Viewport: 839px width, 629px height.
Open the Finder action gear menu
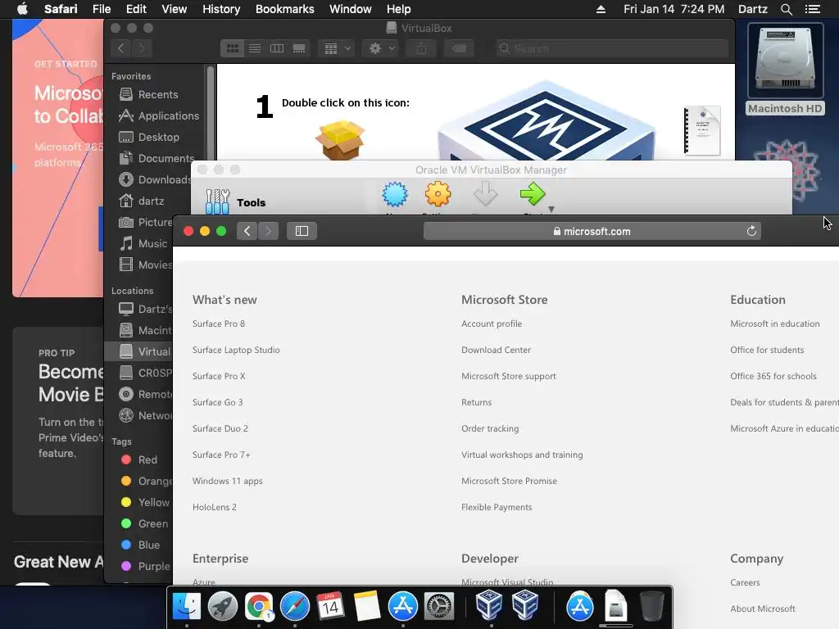381,48
